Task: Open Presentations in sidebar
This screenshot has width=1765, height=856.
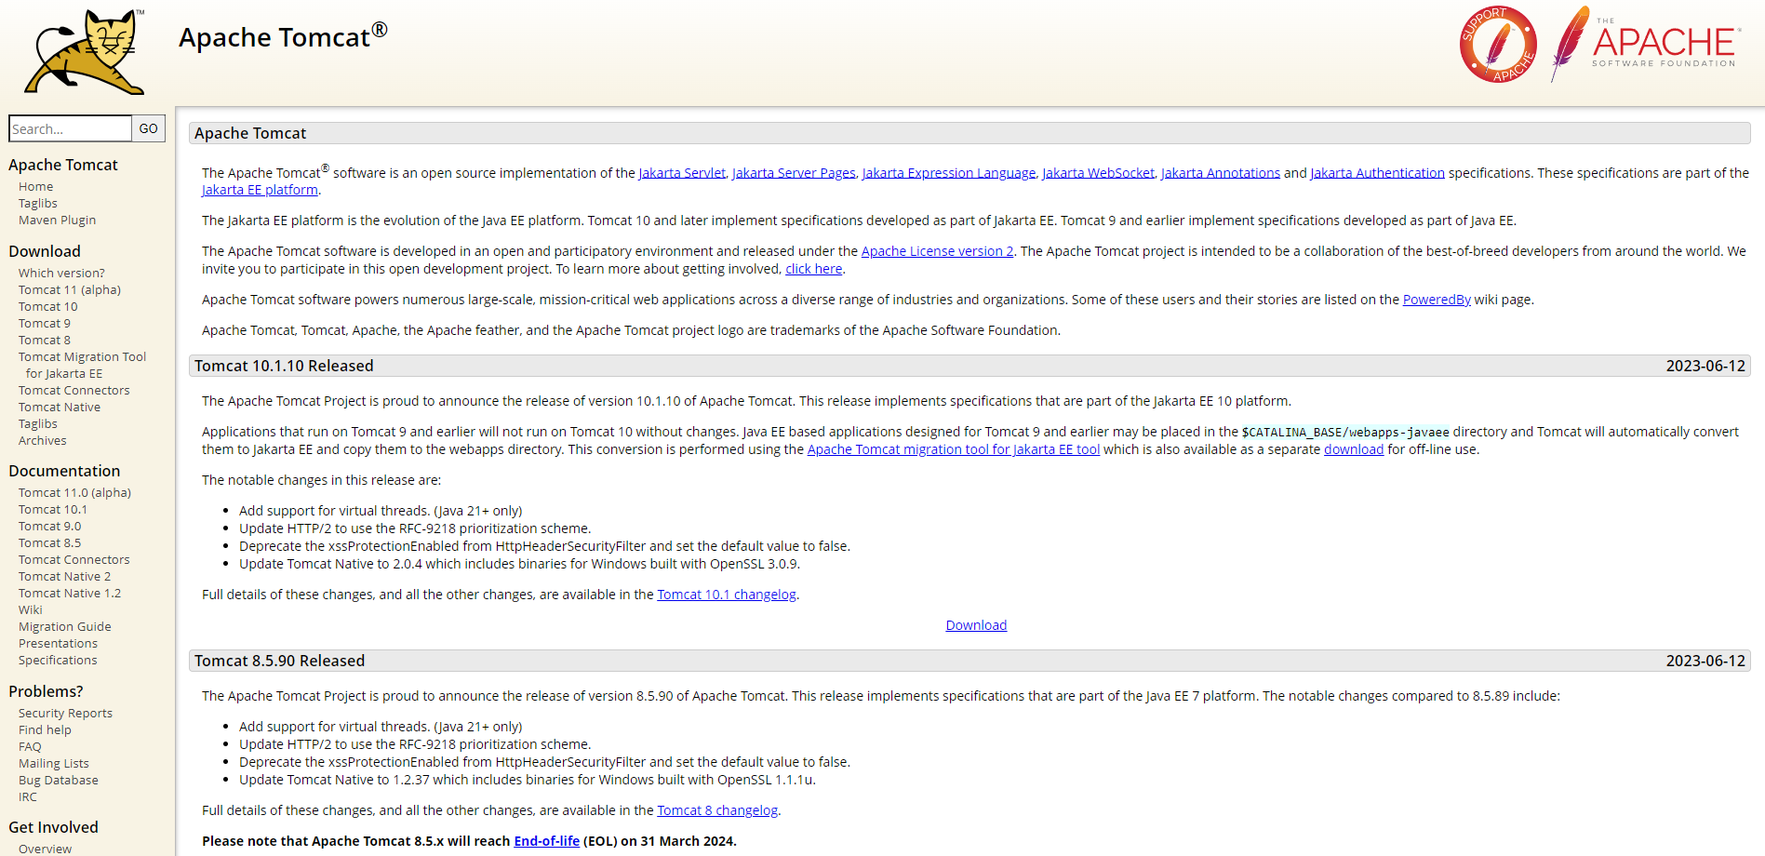Action: 58,643
